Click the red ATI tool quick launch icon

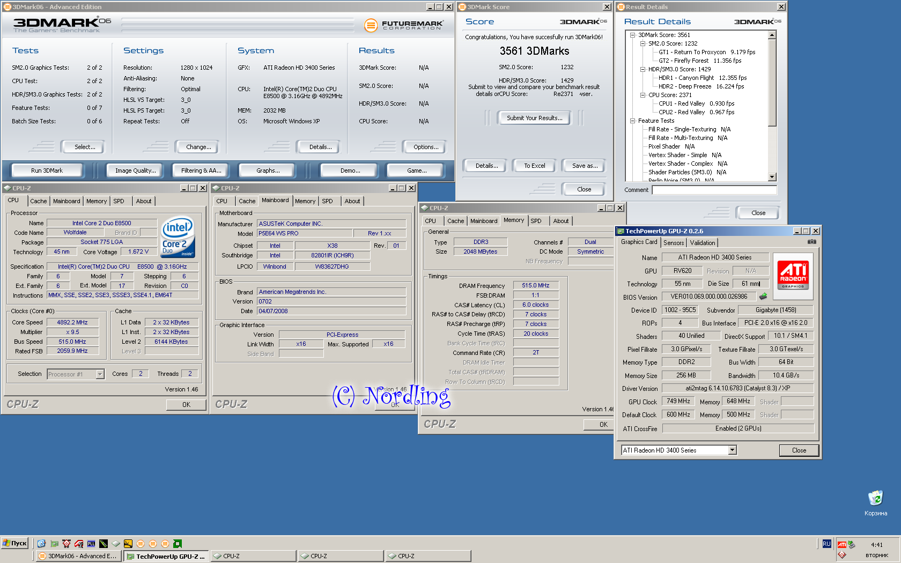coord(79,543)
